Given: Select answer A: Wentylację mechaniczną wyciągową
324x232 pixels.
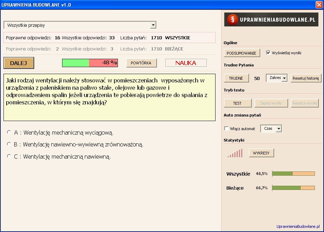Looking at the screenshot, I should pyautogui.click(x=9, y=132).
